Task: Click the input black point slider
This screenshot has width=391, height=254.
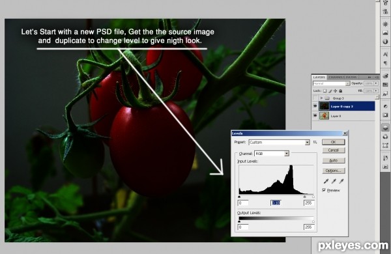Action: click(x=239, y=197)
